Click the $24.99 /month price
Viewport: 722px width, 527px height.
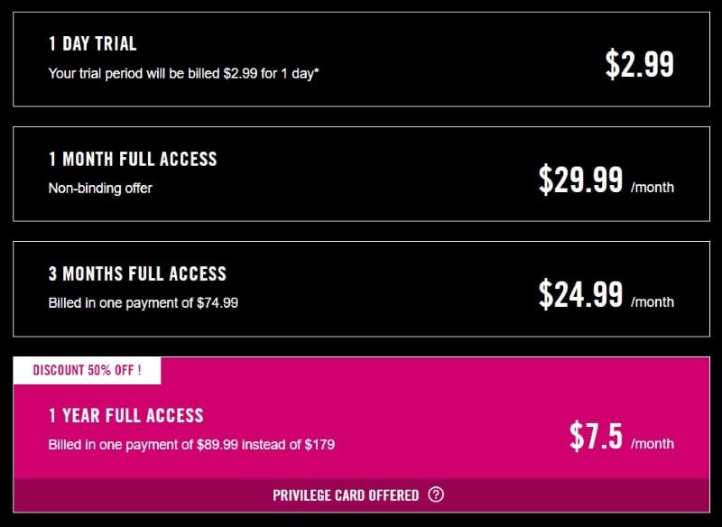606,294
